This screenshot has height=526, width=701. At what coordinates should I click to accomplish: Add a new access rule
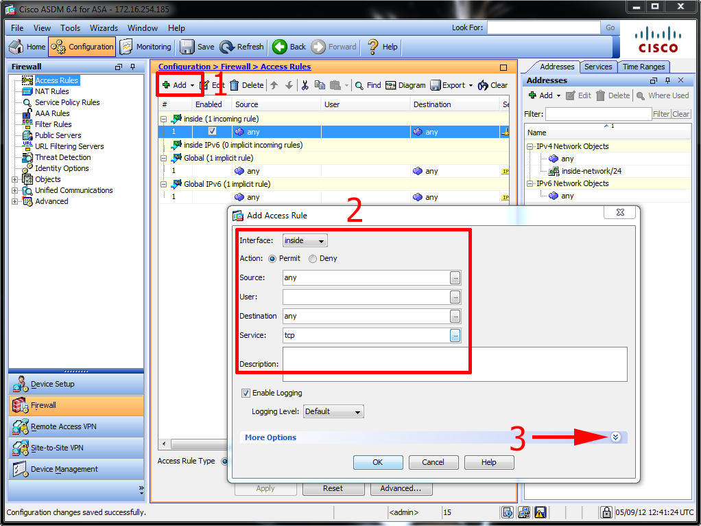pyautogui.click(x=175, y=85)
